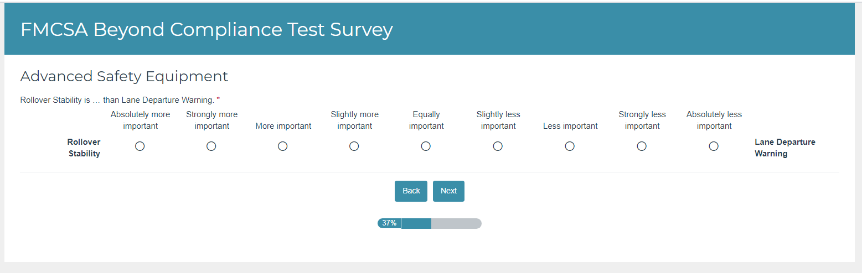This screenshot has width=862, height=273.
Task: Click the 'Absolutely more important' column label
Action: [140, 120]
